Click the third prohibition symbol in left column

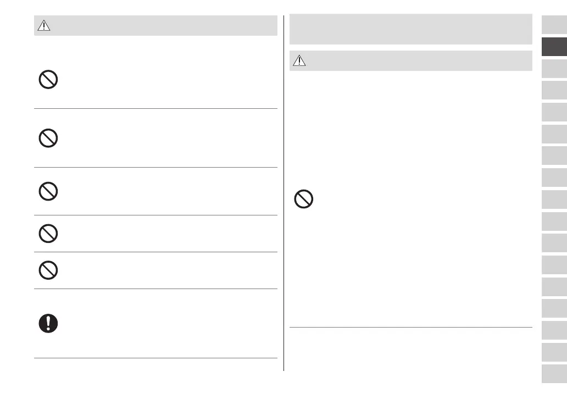tap(48, 191)
